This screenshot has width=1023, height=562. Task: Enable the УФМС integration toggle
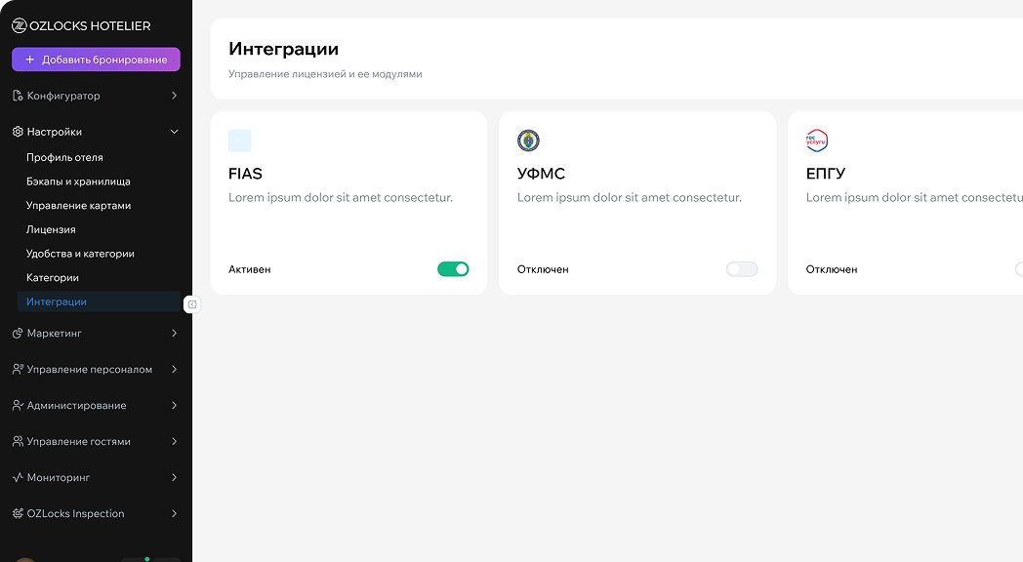coord(741,269)
